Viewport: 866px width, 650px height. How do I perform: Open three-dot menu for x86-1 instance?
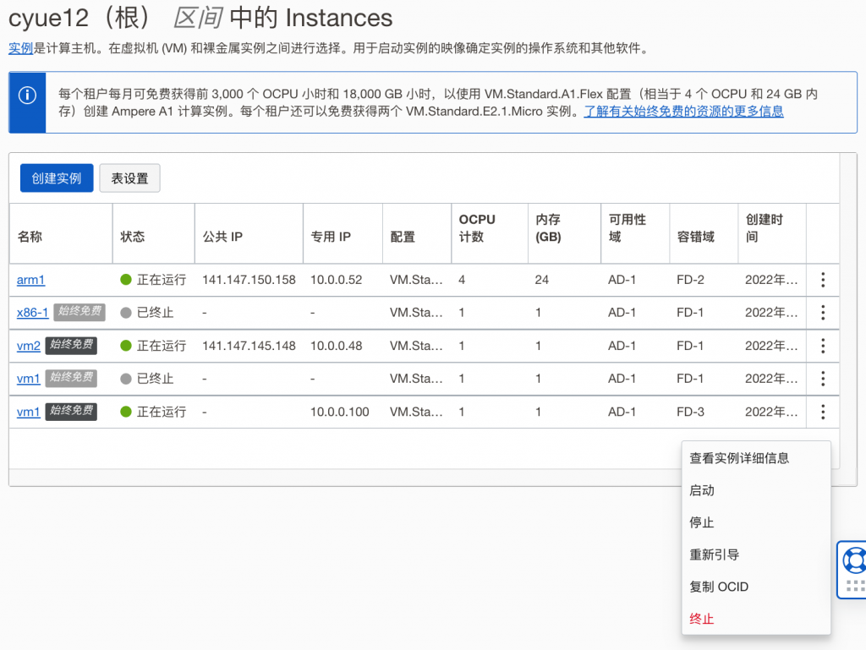823,313
